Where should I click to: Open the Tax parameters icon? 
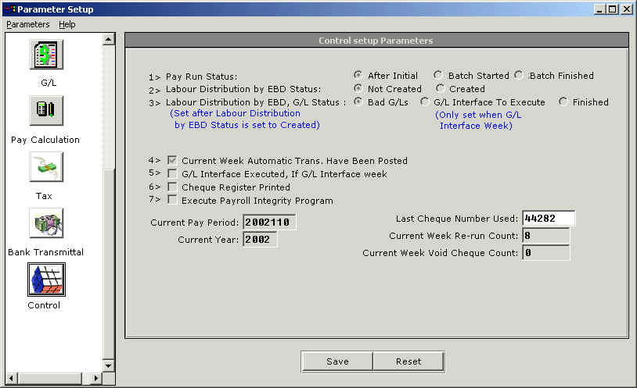(x=46, y=167)
